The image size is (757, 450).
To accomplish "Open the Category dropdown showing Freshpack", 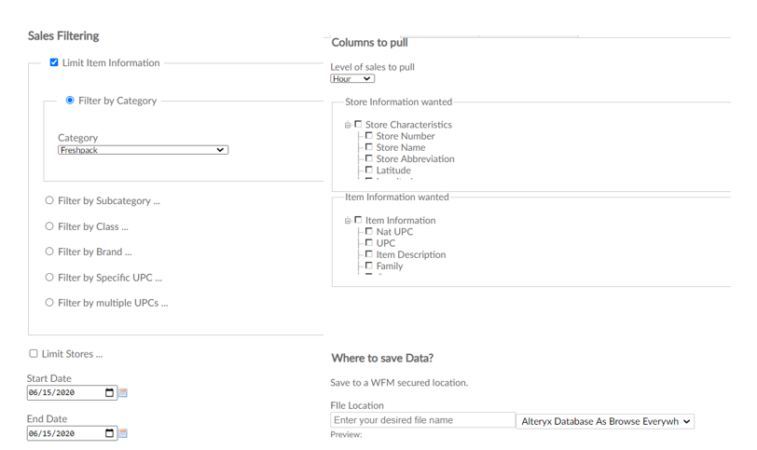I will (143, 150).
